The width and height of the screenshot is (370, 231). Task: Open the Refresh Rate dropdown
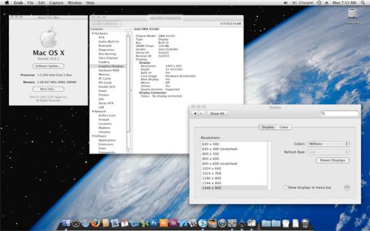(x=328, y=152)
